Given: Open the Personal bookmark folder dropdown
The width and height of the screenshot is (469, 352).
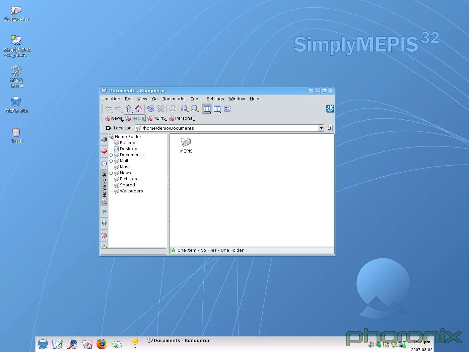Looking at the screenshot, I should click(x=182, y=118).
